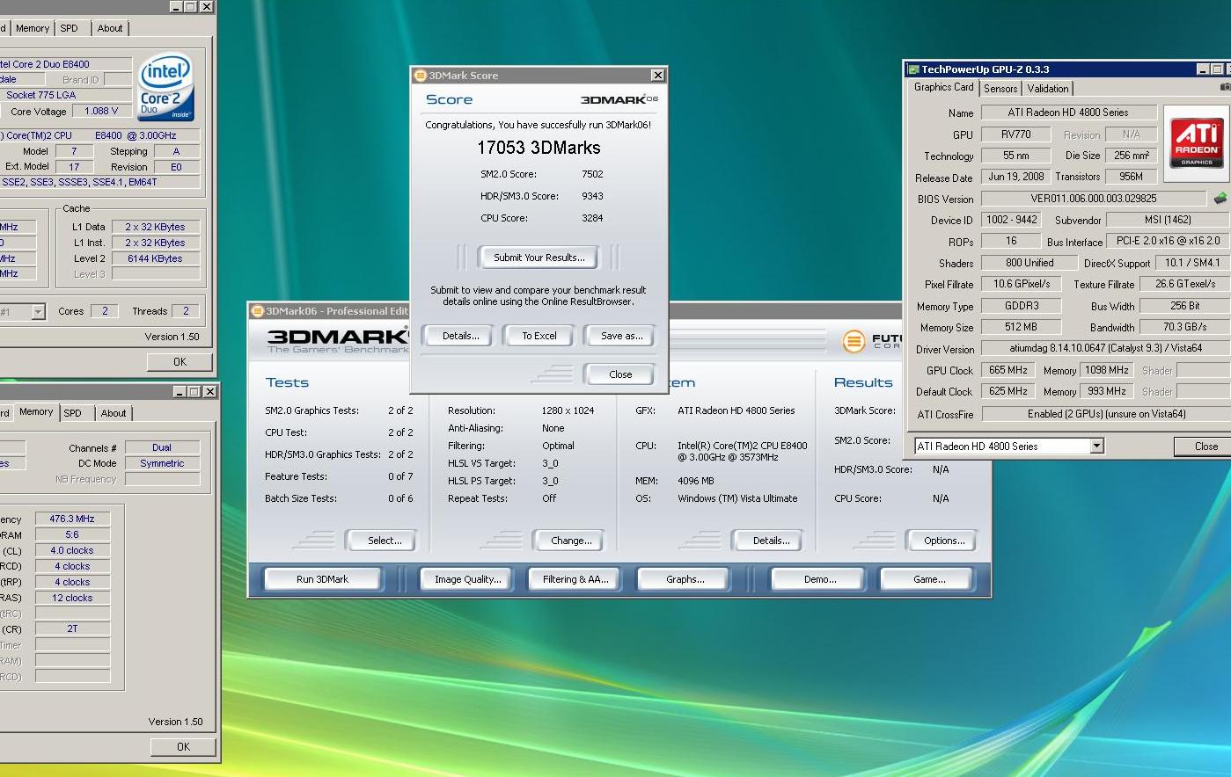Screen dimensions: 1231x777
Task: Click Save as in Score dialog
Action: [621, 336]
